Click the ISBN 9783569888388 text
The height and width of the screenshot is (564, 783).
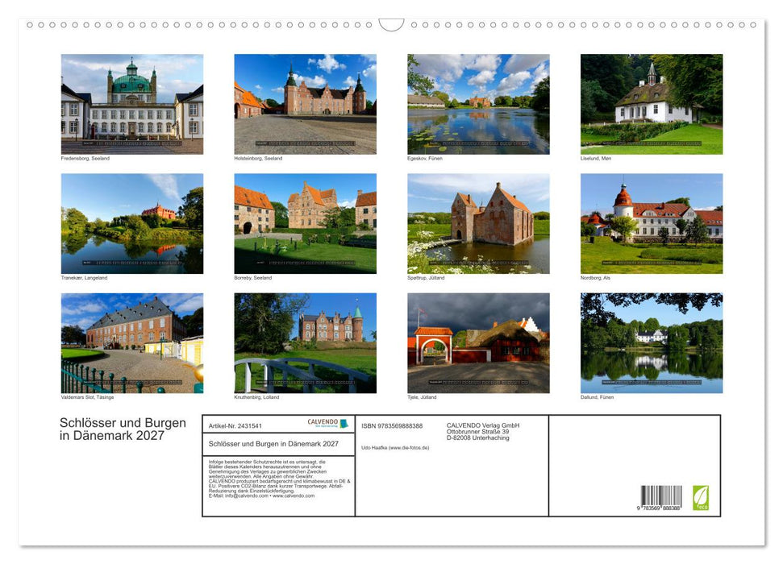tap(392, 425)
